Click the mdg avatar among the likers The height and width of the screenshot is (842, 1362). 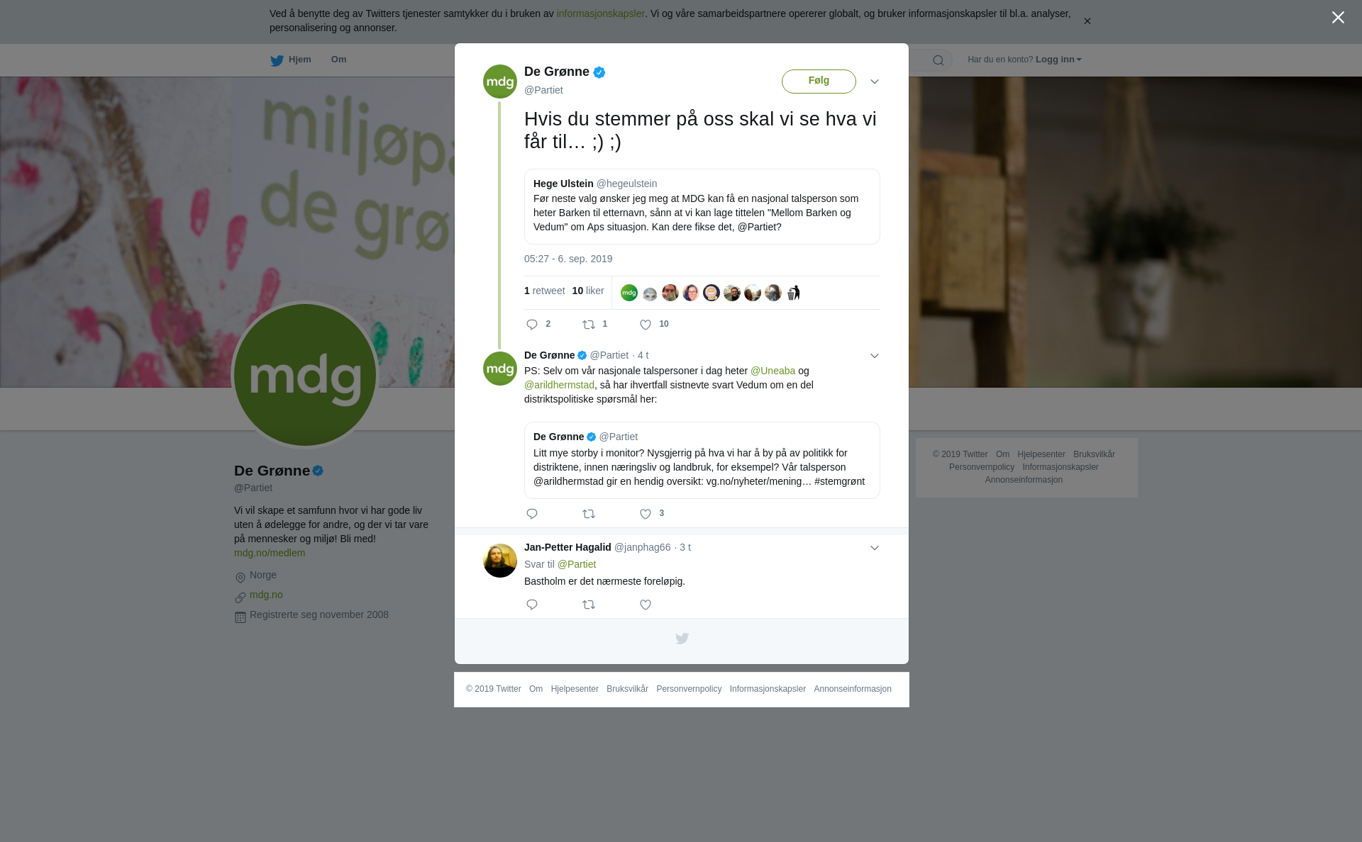(629, 293)
